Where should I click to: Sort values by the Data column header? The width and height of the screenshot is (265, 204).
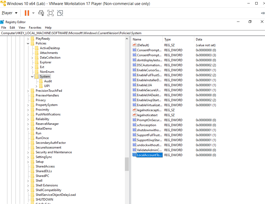(x=229, y=39)
